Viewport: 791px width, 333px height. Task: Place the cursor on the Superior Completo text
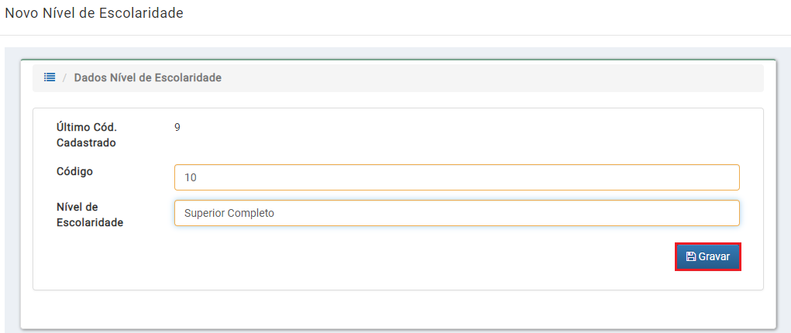coord(229,214)
